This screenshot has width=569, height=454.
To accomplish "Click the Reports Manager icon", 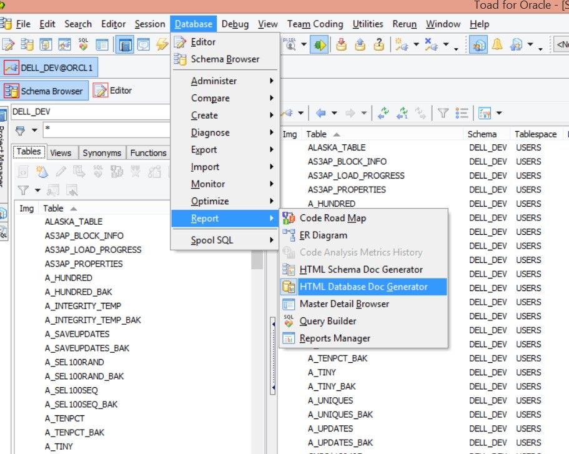I will (x=289, y=338).
